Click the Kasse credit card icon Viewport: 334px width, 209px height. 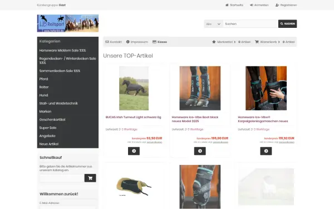[154, 42]
